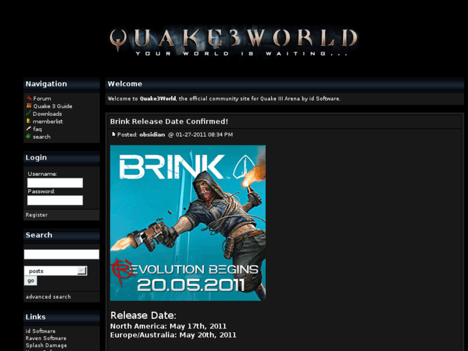This screenshot has height=351, width=468.
Task: Click the North America: May 17th, 2011 line
Action: (168, 326)
